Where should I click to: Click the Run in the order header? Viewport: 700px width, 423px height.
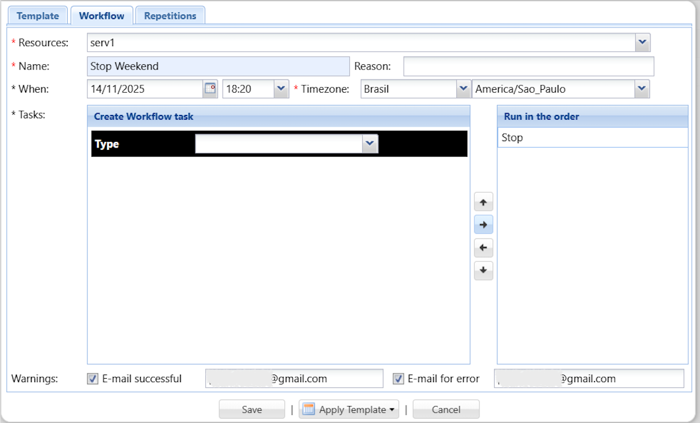click(x=593, y=116)
